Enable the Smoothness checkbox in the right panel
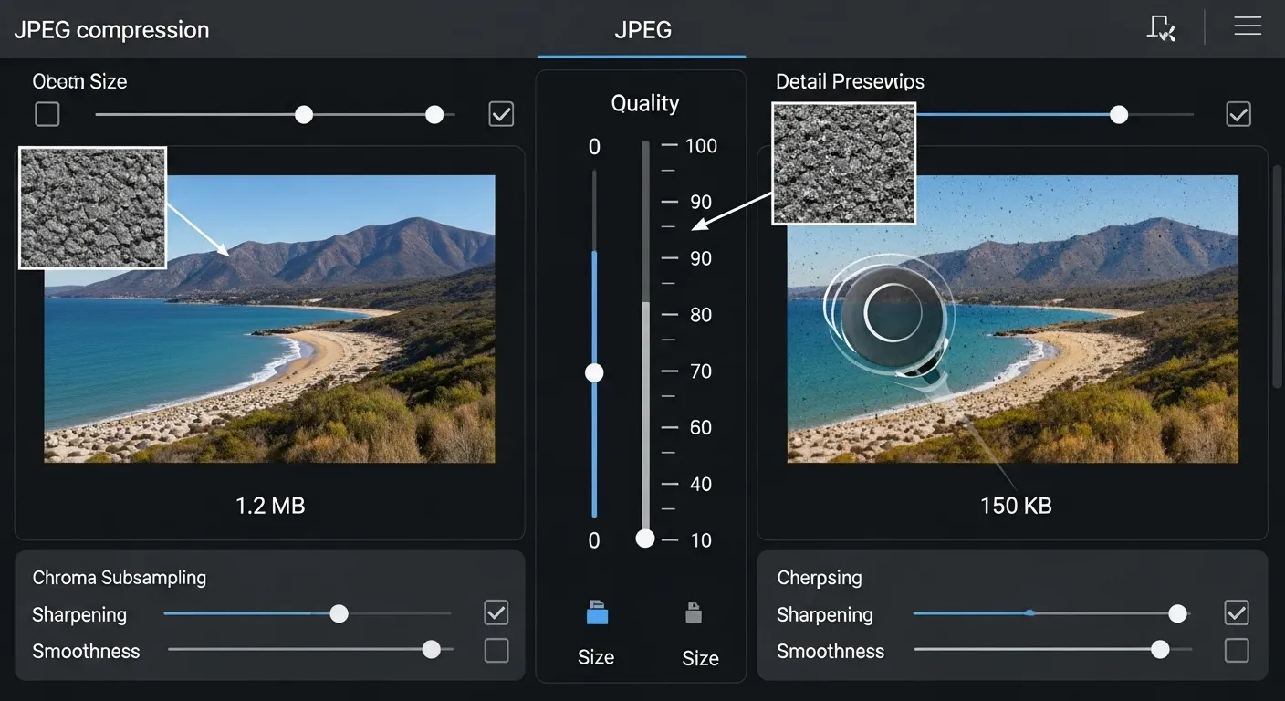 pyautogui.click(x=1237, y=650)
